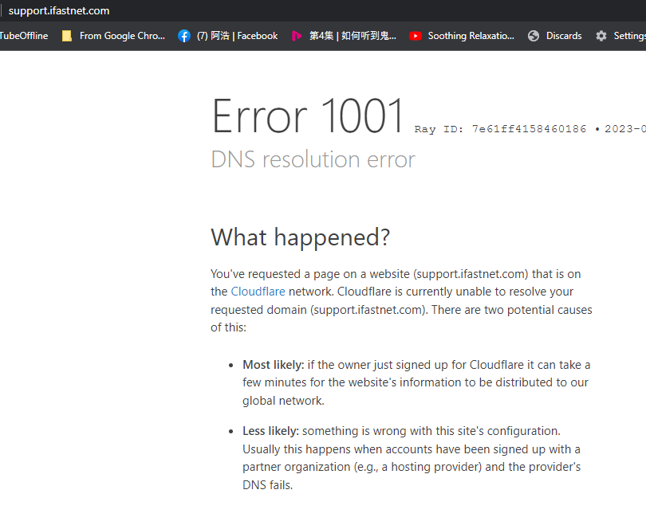Open the 第4集 | 如何听到鬼 bookmark
Viewport: 646px width, 525px height.
pos(353,36)
